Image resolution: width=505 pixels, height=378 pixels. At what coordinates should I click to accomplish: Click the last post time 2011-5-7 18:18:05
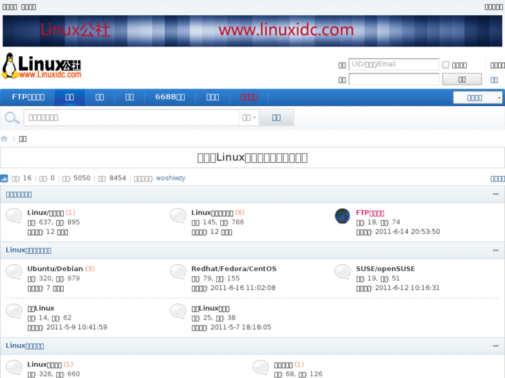[x=241, y=327]
